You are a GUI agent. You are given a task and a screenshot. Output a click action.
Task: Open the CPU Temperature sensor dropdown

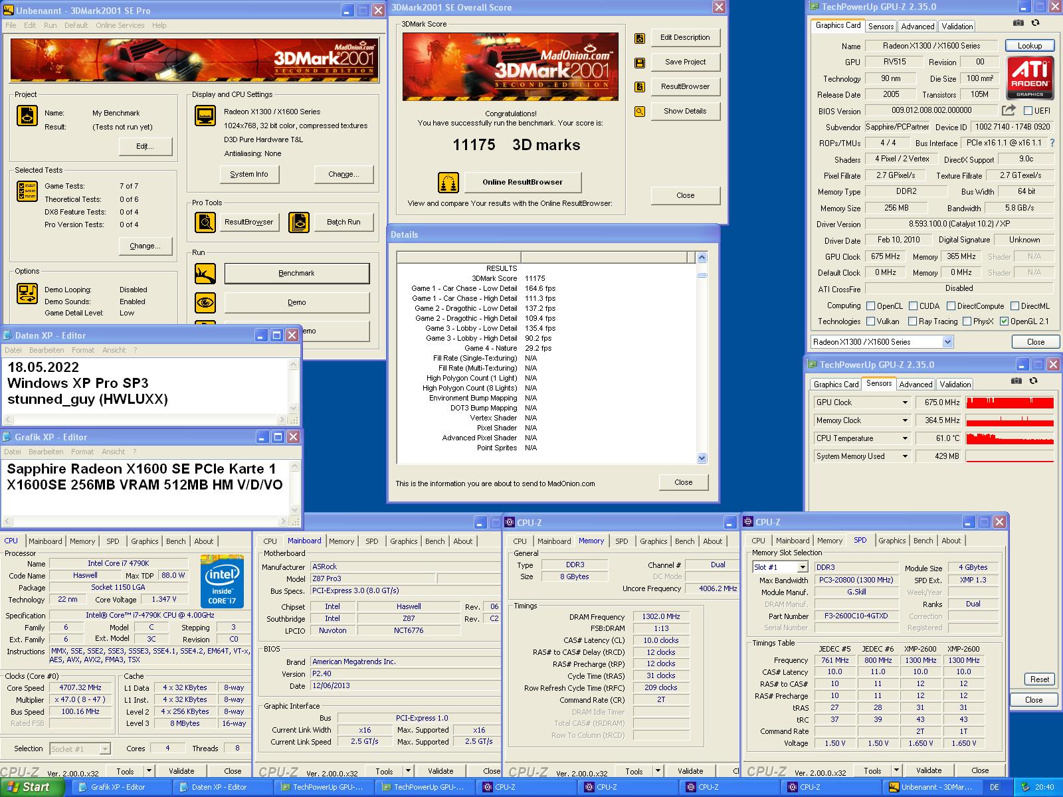[904, 438]
